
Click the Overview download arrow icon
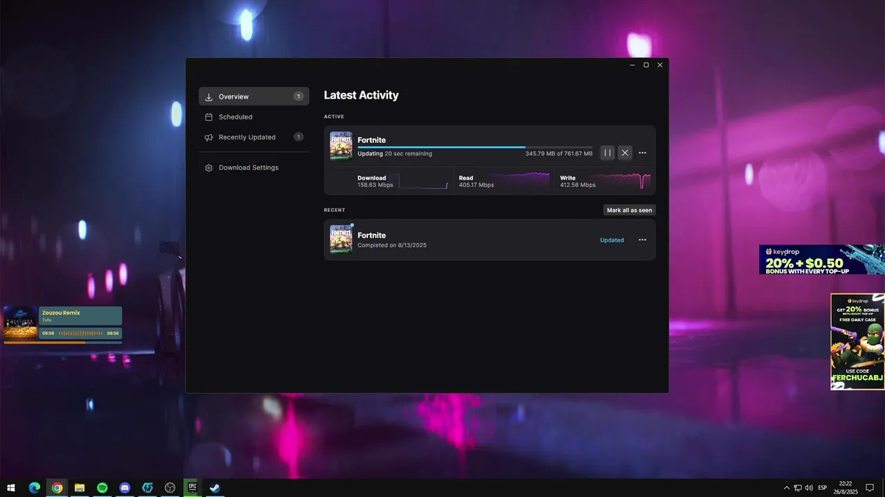click(x=209, y=97)
